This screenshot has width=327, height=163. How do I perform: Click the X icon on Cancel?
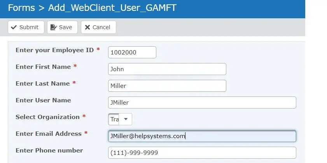click(x=87, y=27)
